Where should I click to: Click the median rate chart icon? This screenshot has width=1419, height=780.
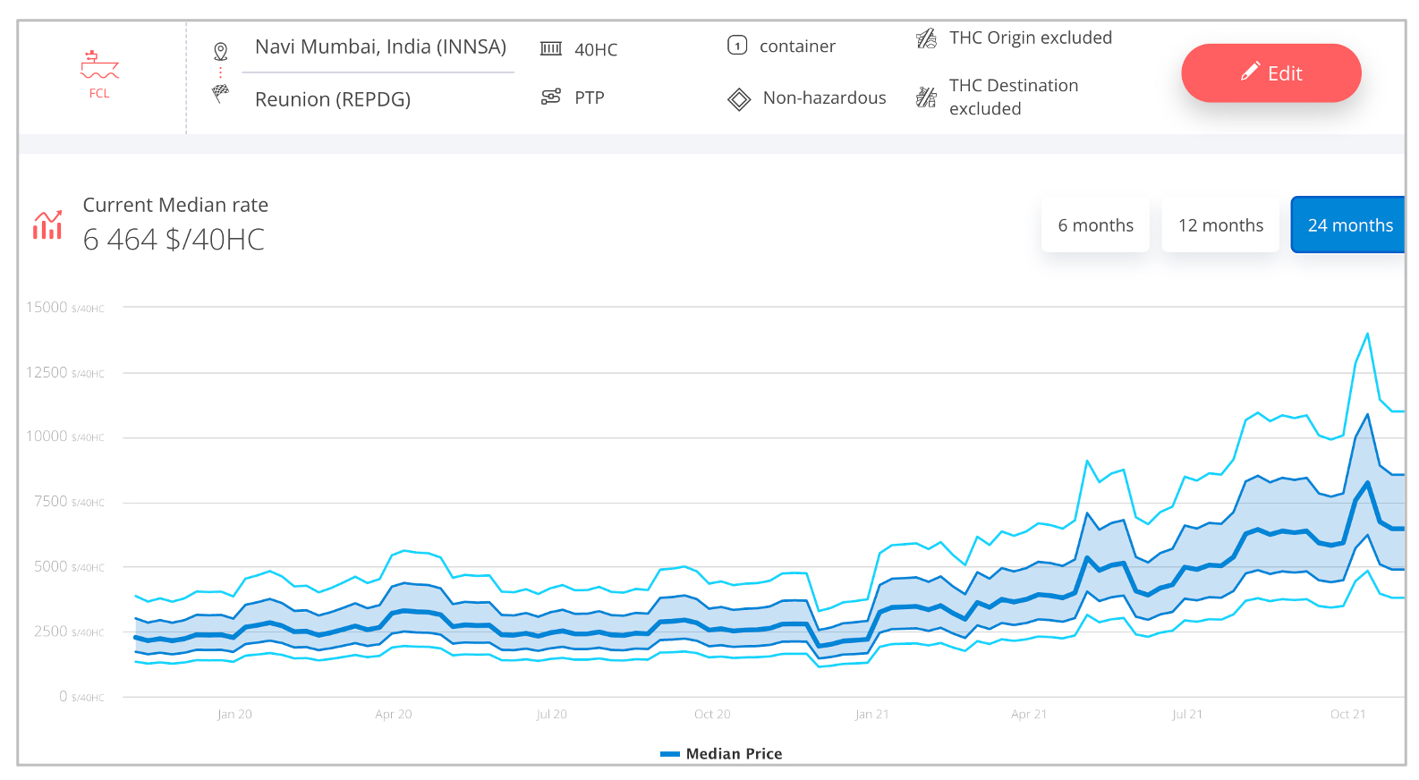tap(47, 225)
